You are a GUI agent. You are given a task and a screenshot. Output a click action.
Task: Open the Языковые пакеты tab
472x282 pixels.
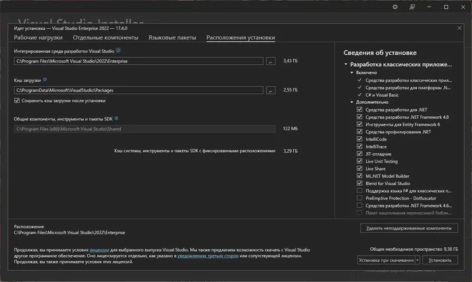coord(172,38)
